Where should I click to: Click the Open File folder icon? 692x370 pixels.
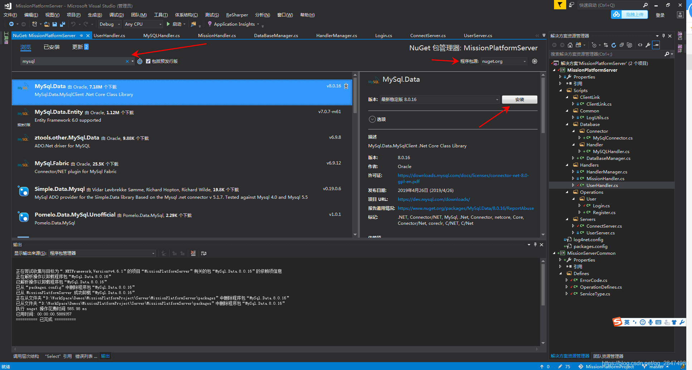point(47,24)
